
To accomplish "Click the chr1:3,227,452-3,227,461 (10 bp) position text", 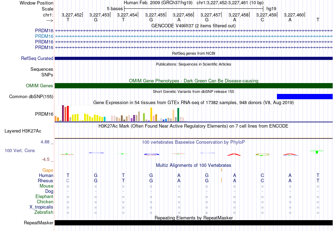I will [230, 3].
